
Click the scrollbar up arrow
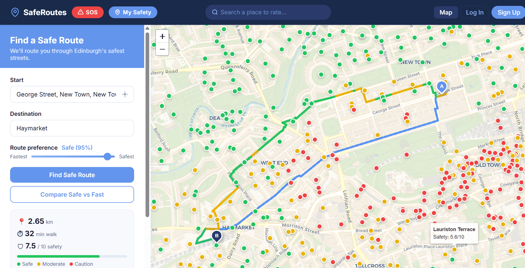(148, 28)
